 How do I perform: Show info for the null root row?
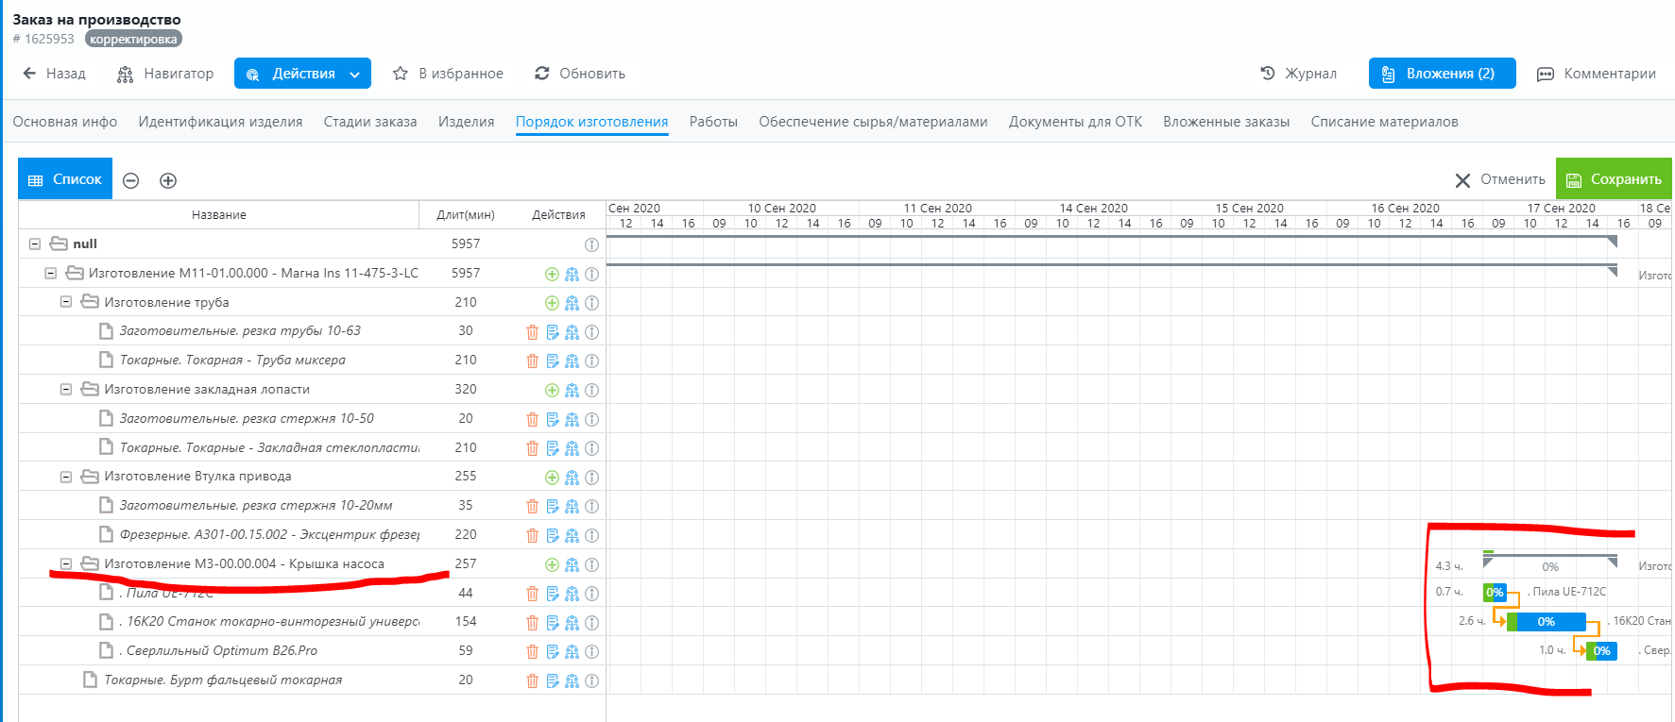click(591, 244)
